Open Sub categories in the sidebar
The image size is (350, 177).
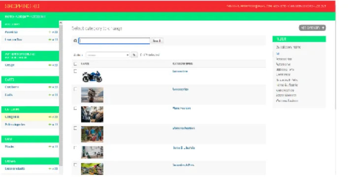15,124
